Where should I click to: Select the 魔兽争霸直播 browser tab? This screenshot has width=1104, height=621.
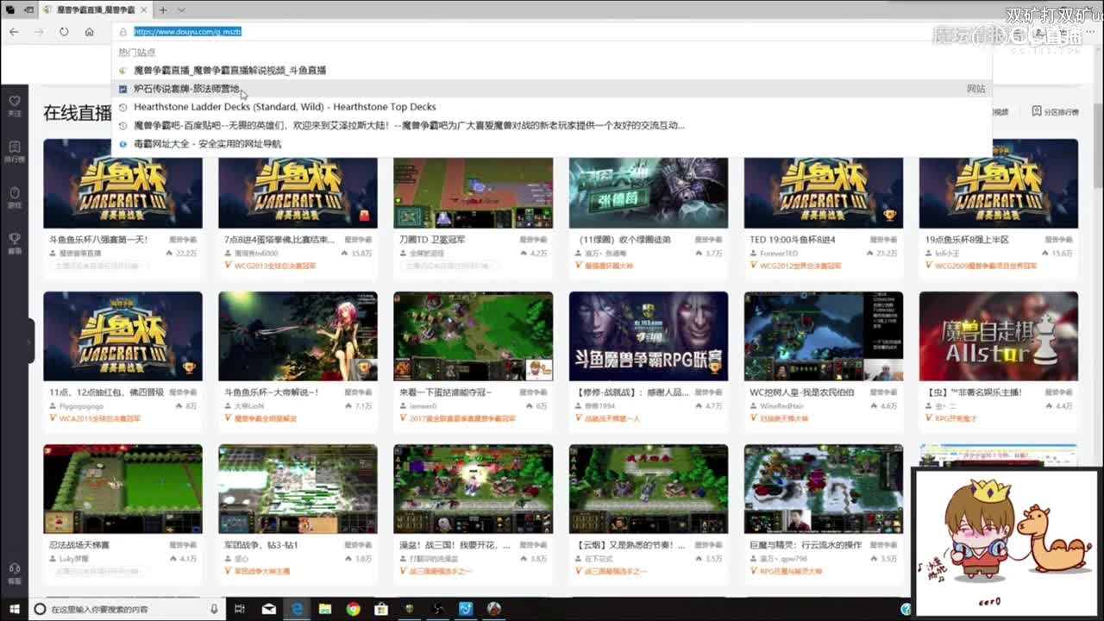(x=95, y=9)
